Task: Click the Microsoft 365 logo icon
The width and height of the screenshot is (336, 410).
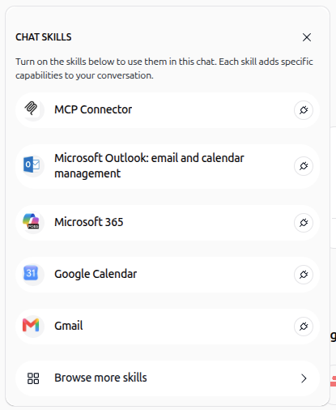Action: point(32,221)
